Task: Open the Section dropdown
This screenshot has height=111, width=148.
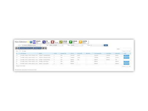Action: 97,45
